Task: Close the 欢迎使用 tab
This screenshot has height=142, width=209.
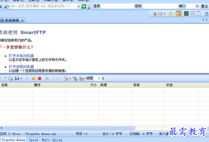Action: 22,20
